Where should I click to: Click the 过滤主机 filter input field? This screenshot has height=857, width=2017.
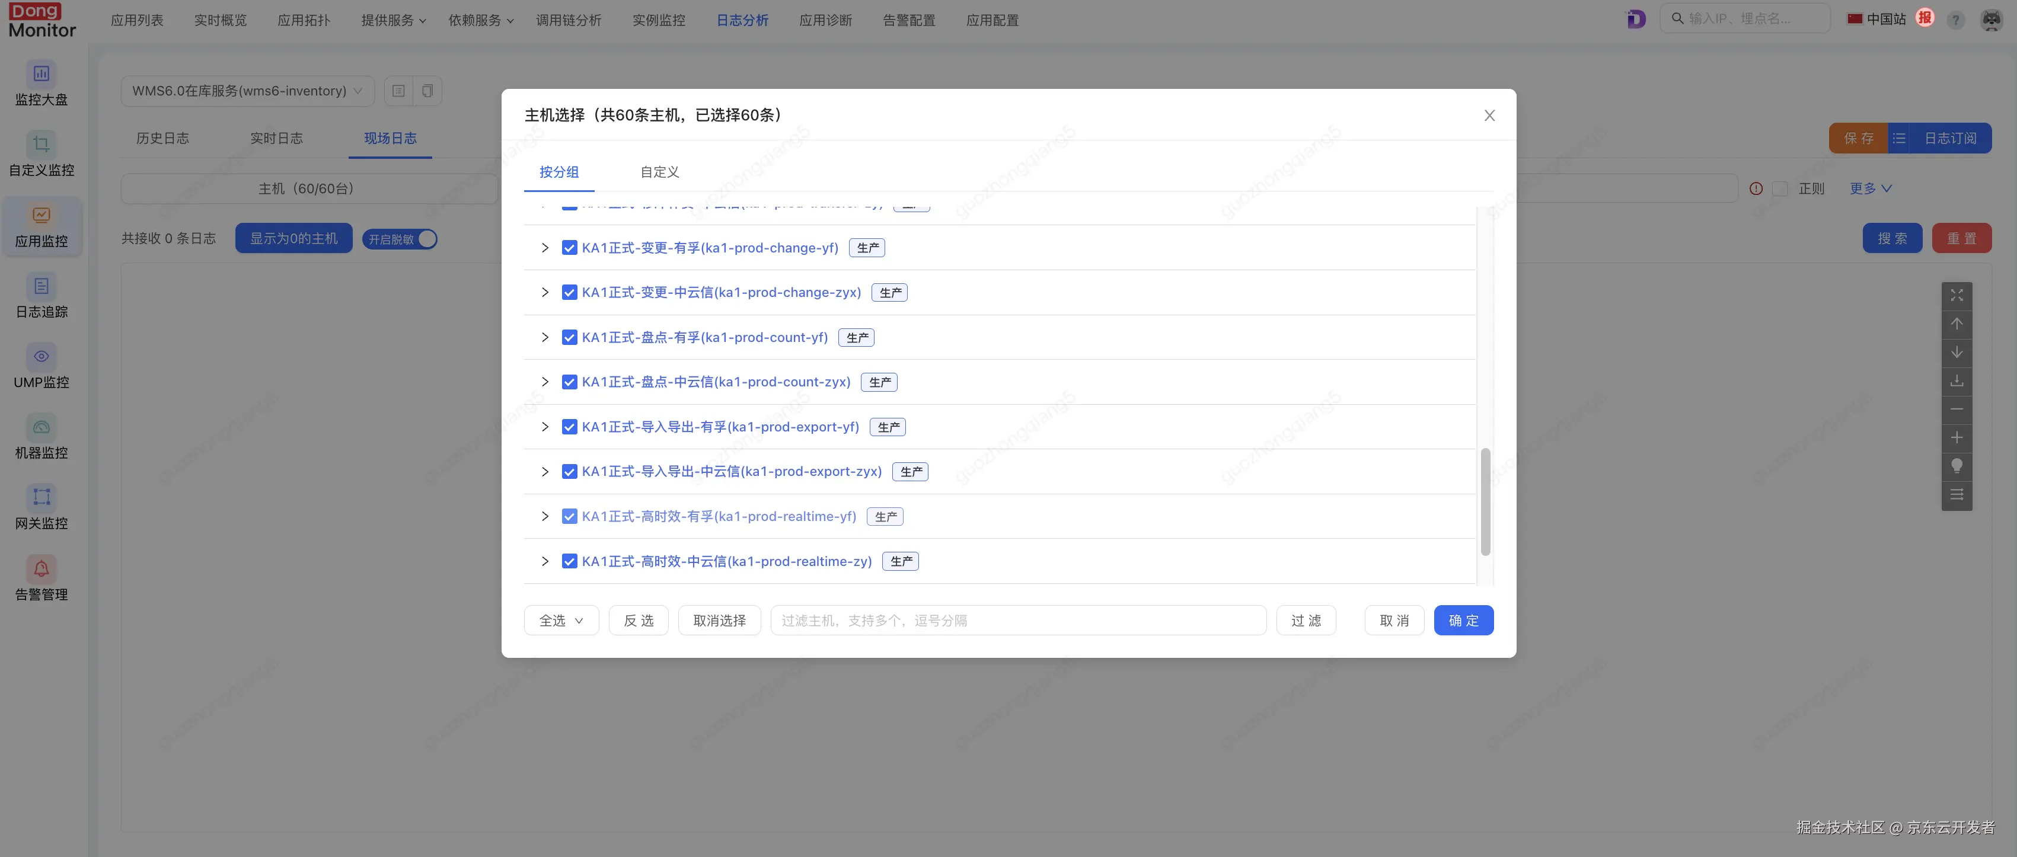point(1017,621)
